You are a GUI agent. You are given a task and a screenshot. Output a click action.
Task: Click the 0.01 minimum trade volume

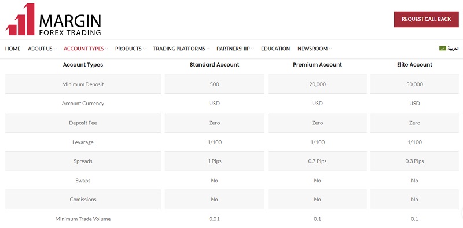(x=214, y=219)
